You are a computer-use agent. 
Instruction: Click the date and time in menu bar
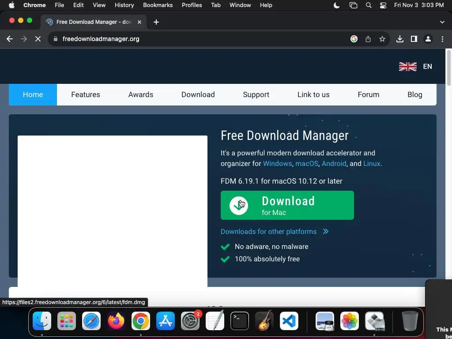(x=419, y=5)
